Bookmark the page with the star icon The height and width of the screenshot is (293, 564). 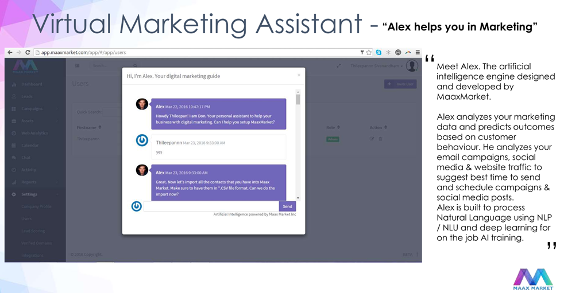click(x=369, y=52)
